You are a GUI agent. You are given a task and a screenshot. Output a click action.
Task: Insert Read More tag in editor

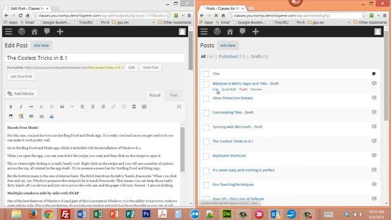click(x=134, y=107)
